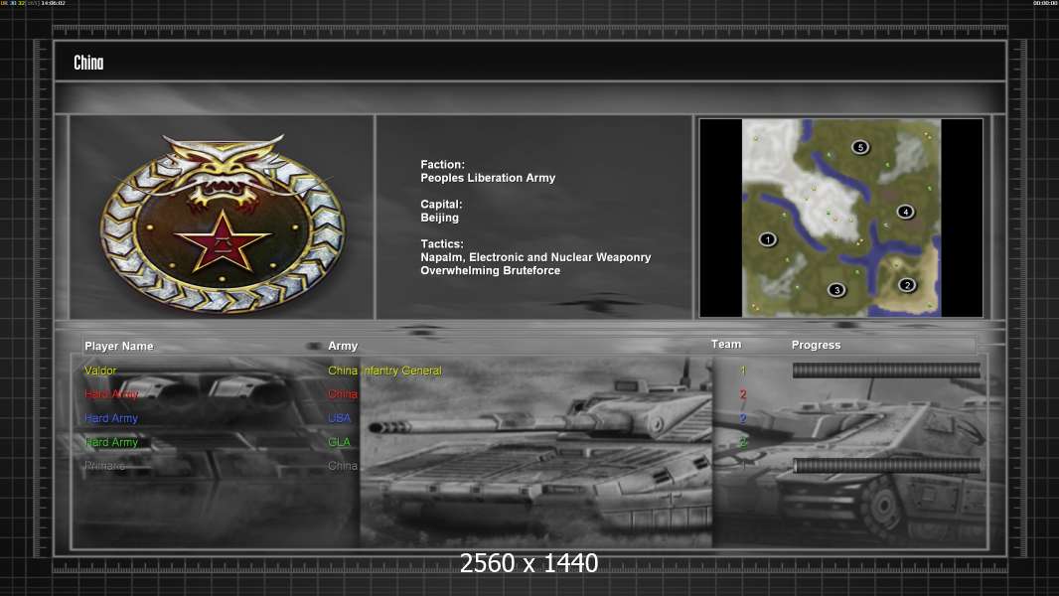Click the red "China" army entry
This screenshot has width=1059, height=596.
coord(343,394)
